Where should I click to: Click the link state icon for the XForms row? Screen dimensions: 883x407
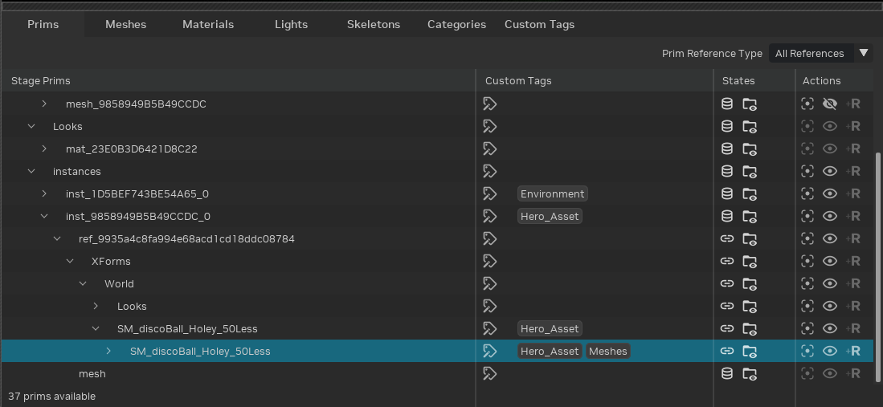(x=727, y=261)
